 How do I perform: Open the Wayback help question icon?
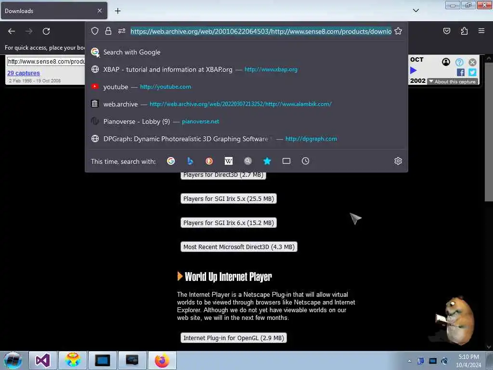[459, 62]
